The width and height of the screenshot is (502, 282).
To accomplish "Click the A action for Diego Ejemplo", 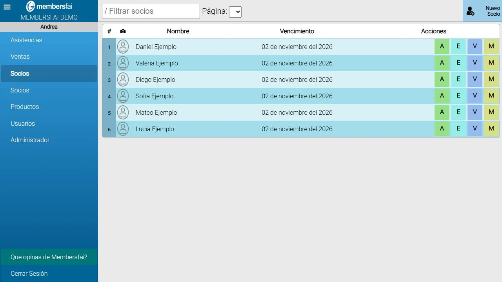I will point(442,80).
